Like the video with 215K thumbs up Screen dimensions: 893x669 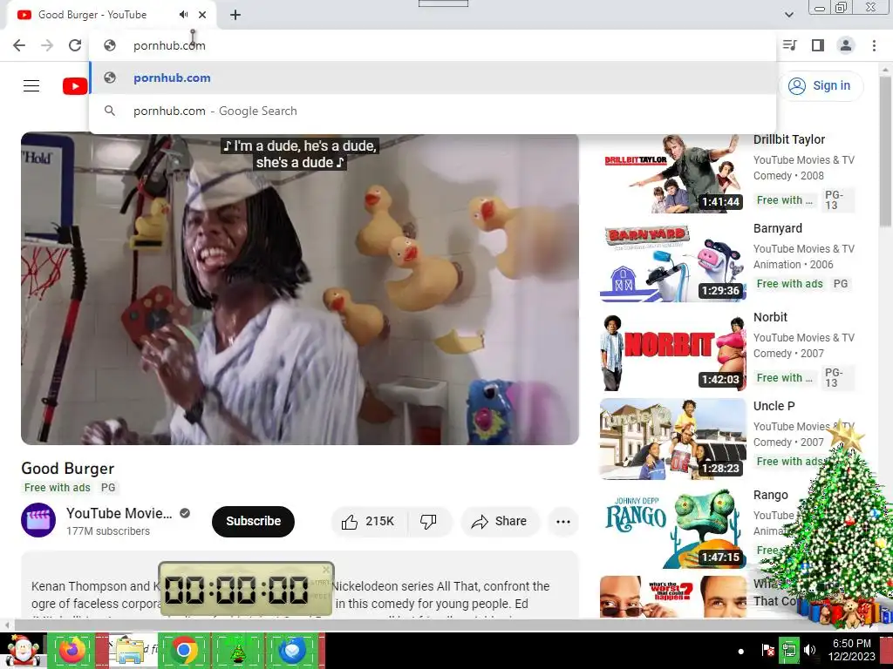[369, 521]
